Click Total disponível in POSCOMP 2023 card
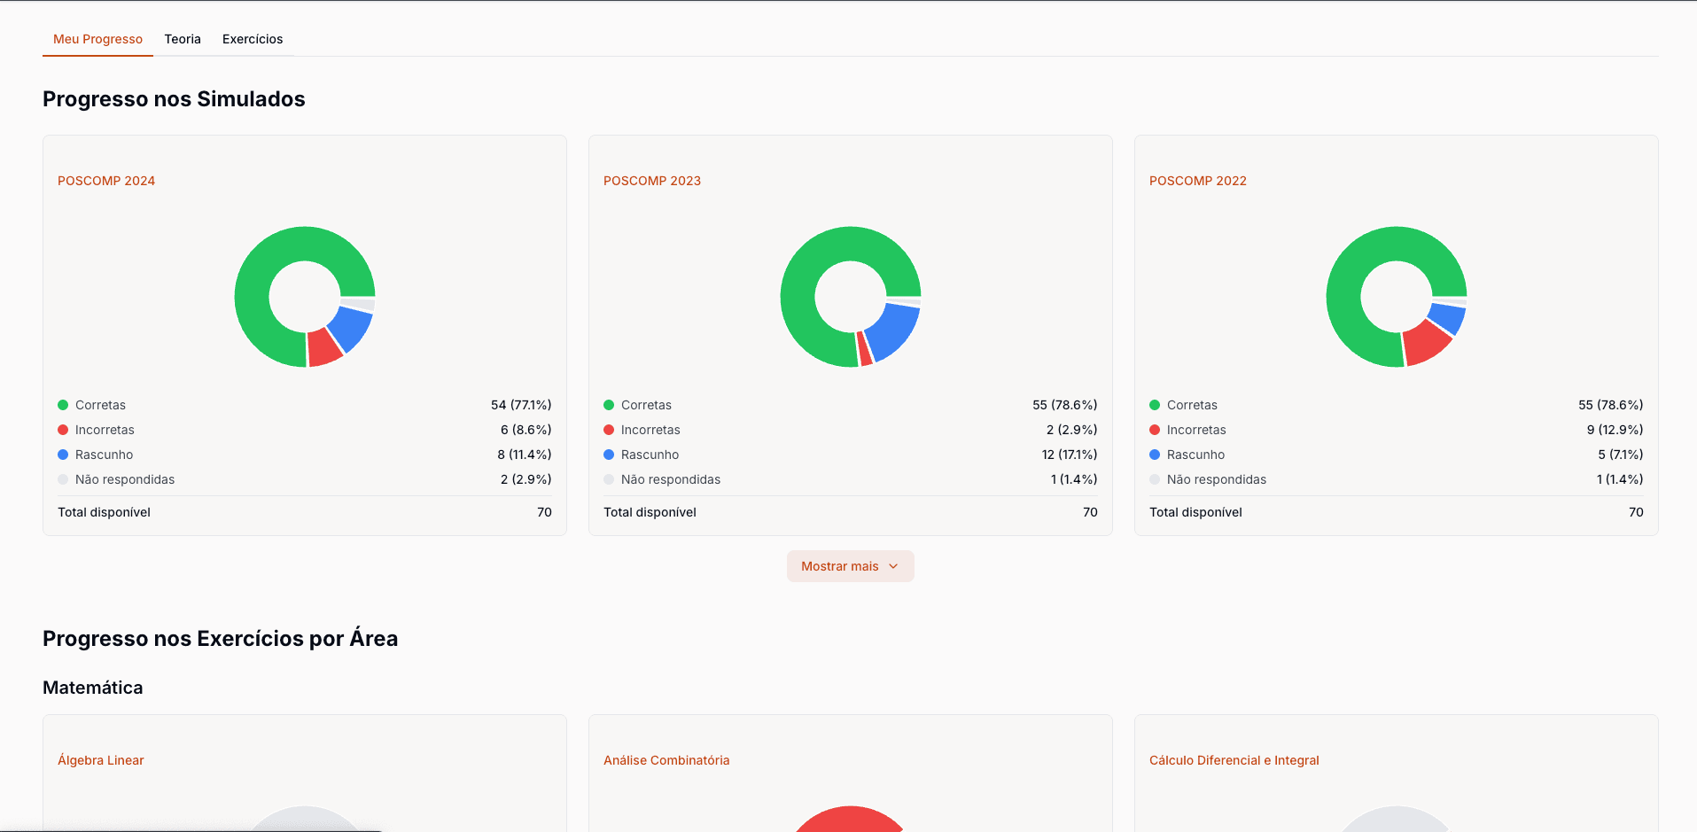The image size is (1697, 832). coord(650,512)
